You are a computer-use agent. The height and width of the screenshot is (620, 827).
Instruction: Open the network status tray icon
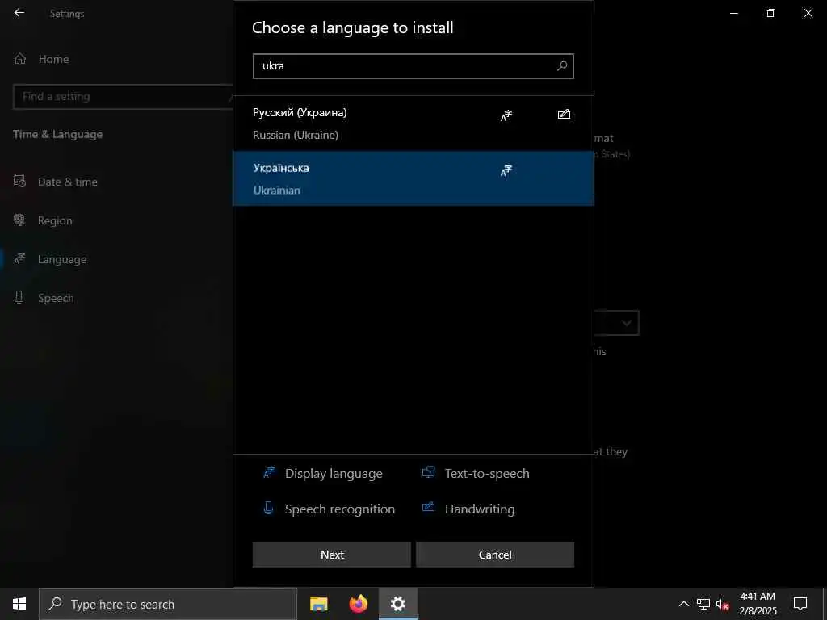click(x=703, y=604)
